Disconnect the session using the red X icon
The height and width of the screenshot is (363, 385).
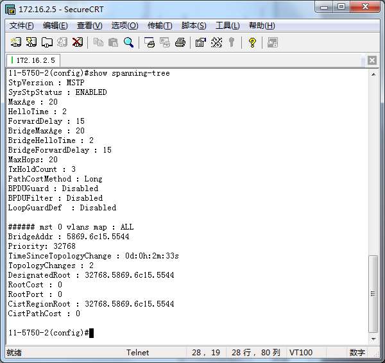[78, 42]
